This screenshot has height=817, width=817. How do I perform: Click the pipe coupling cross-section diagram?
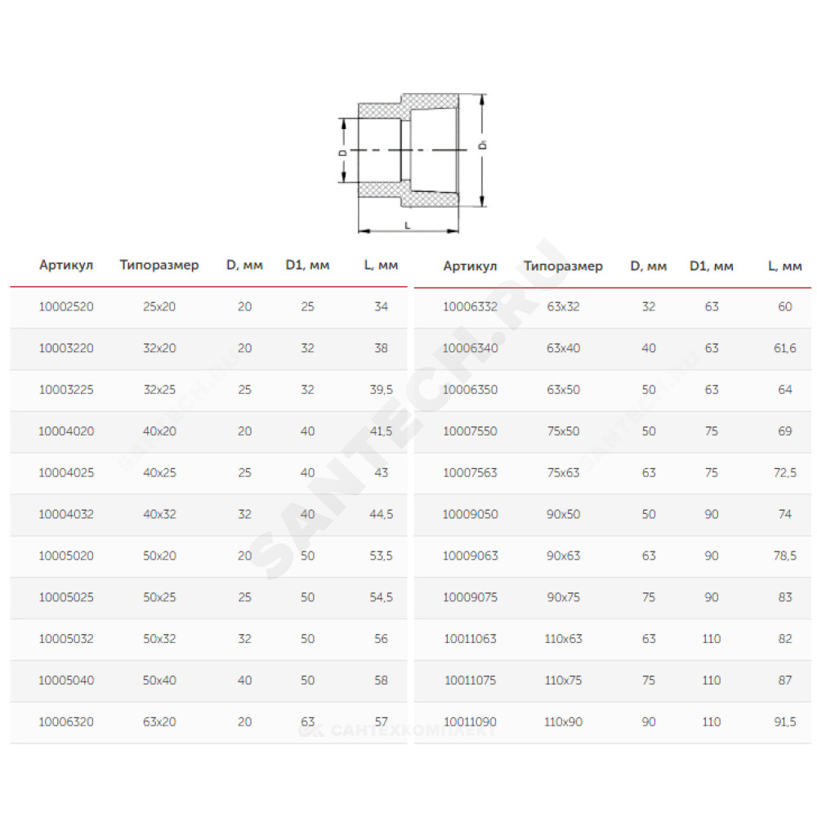tap(413, 163)
